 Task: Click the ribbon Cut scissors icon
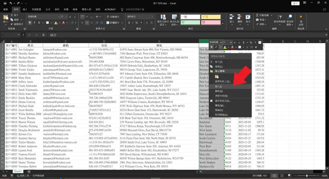[12, 15]
